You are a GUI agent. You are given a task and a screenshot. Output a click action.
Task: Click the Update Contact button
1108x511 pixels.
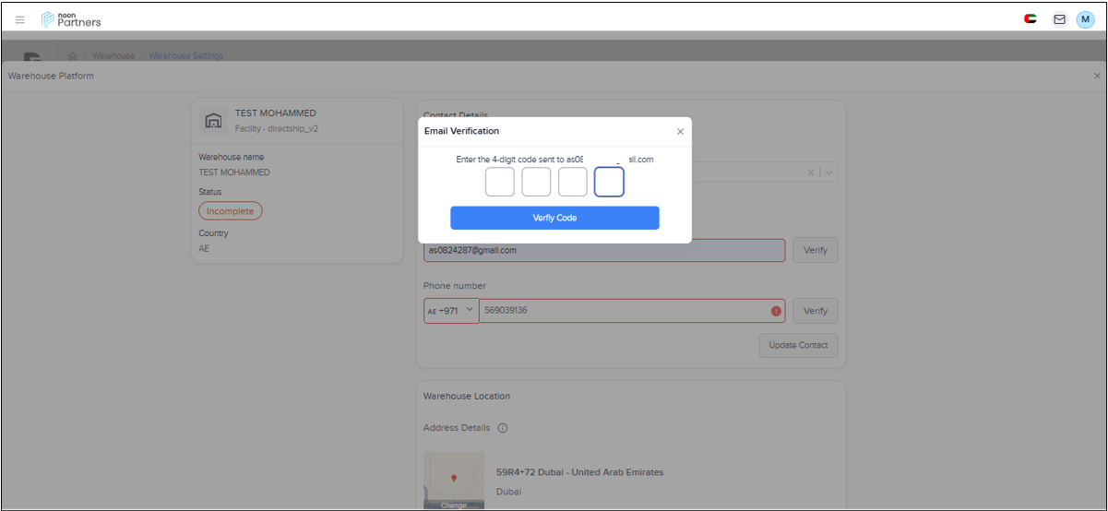(798, 345)
